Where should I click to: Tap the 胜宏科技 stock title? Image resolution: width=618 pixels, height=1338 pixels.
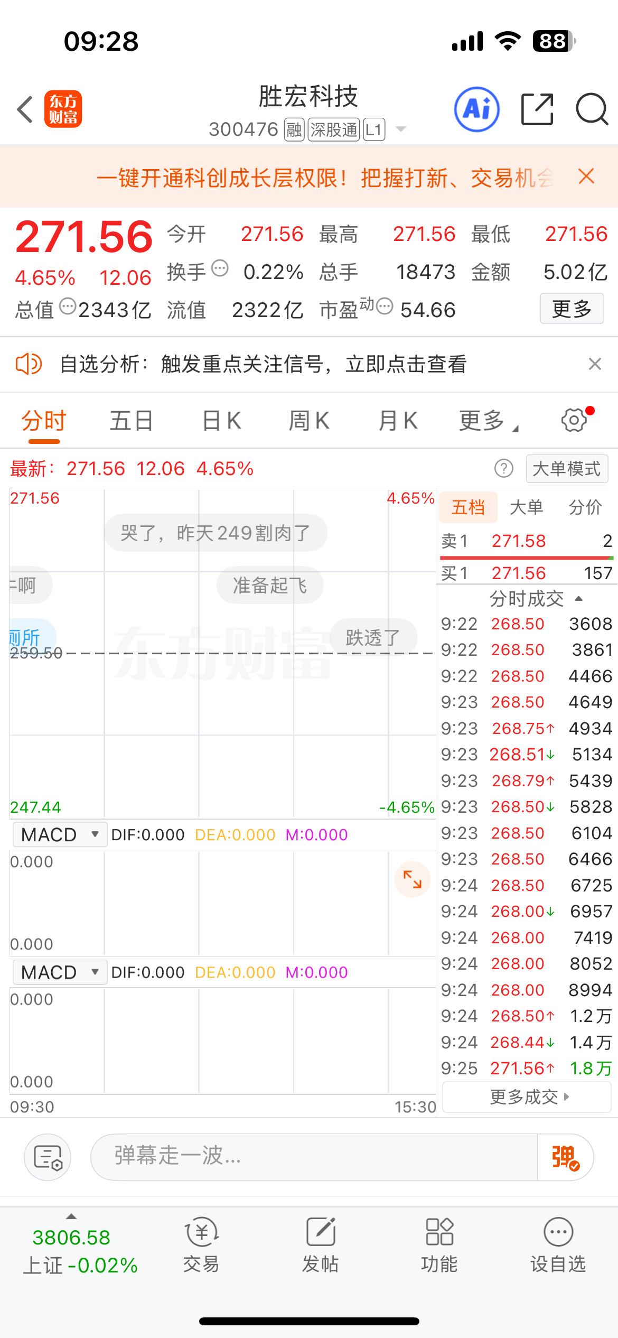click(308, 97)
